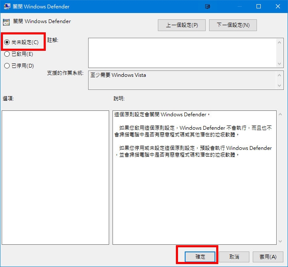Viewport: 288px width, 267px height.
Task: Go to previous setting with 上一個設定(P)
Action: tap(182, 25)
